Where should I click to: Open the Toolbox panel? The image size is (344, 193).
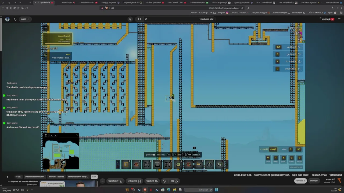point(288,47)
